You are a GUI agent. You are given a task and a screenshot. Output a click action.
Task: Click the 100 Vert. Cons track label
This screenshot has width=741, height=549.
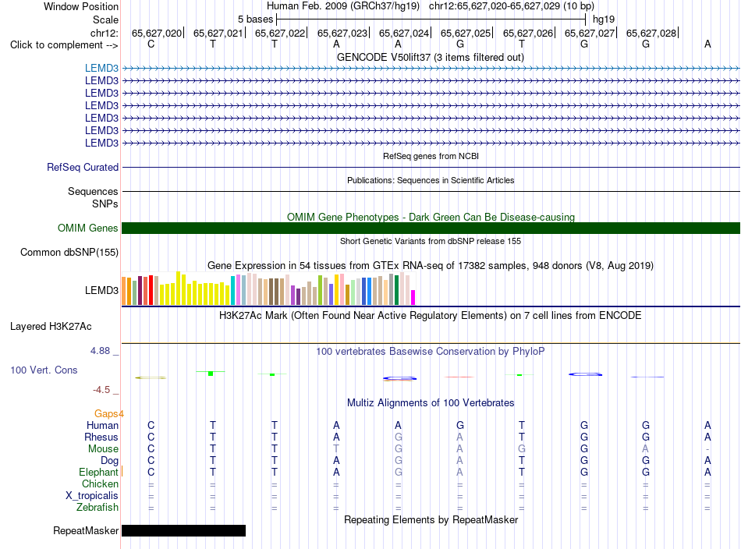44,370
